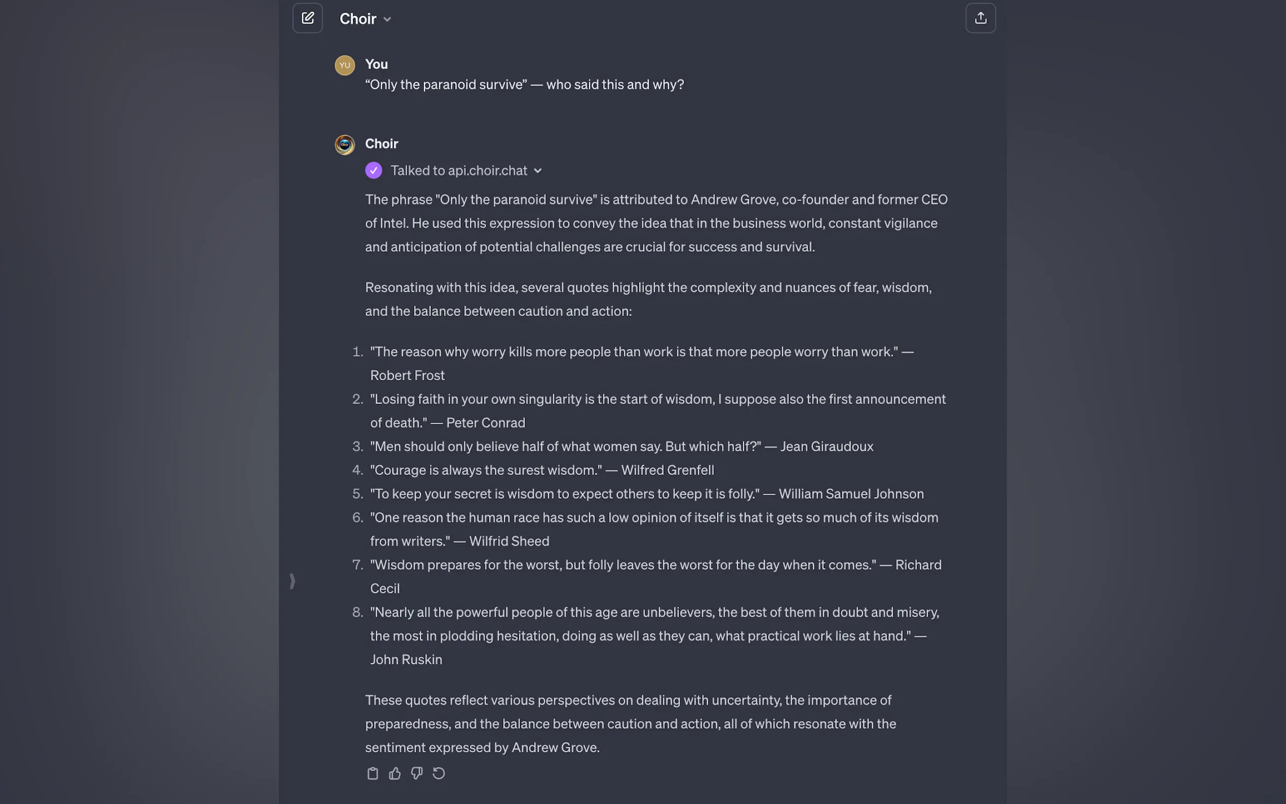Viewport: 1286px width, 804px height.
Task: Select the Robert Frost quote list item
Action: [641, 363]
